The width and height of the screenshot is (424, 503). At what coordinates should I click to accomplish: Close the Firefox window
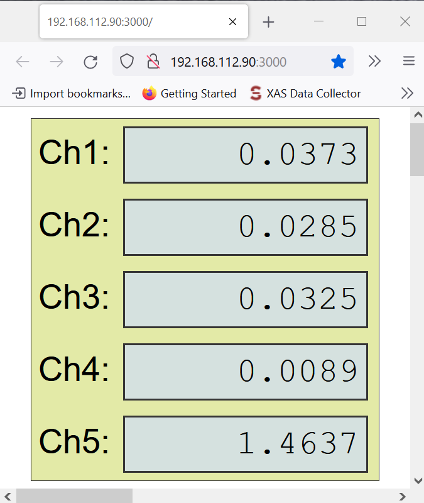coord(405,21)
